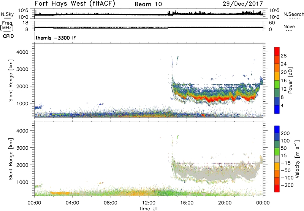Click the '08:00' time axis label

111,203
